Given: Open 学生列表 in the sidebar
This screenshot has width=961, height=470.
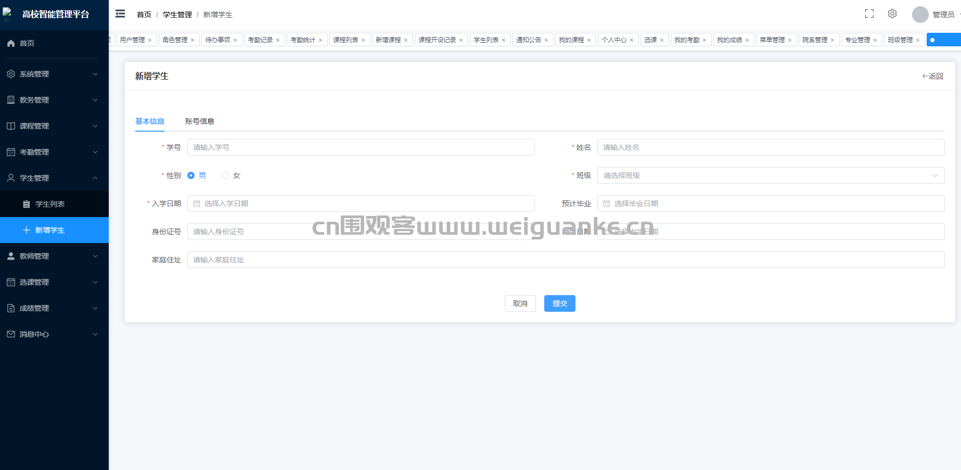Looking at the screenshot, I should click(x=50, y=204).
